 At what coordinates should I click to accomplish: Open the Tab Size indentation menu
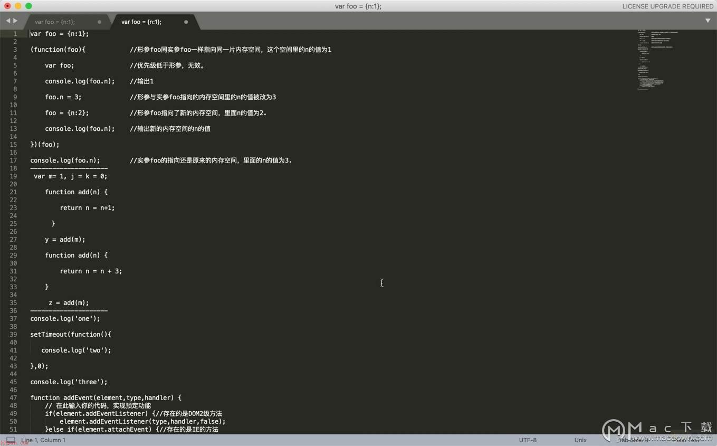tap(633, 440)
